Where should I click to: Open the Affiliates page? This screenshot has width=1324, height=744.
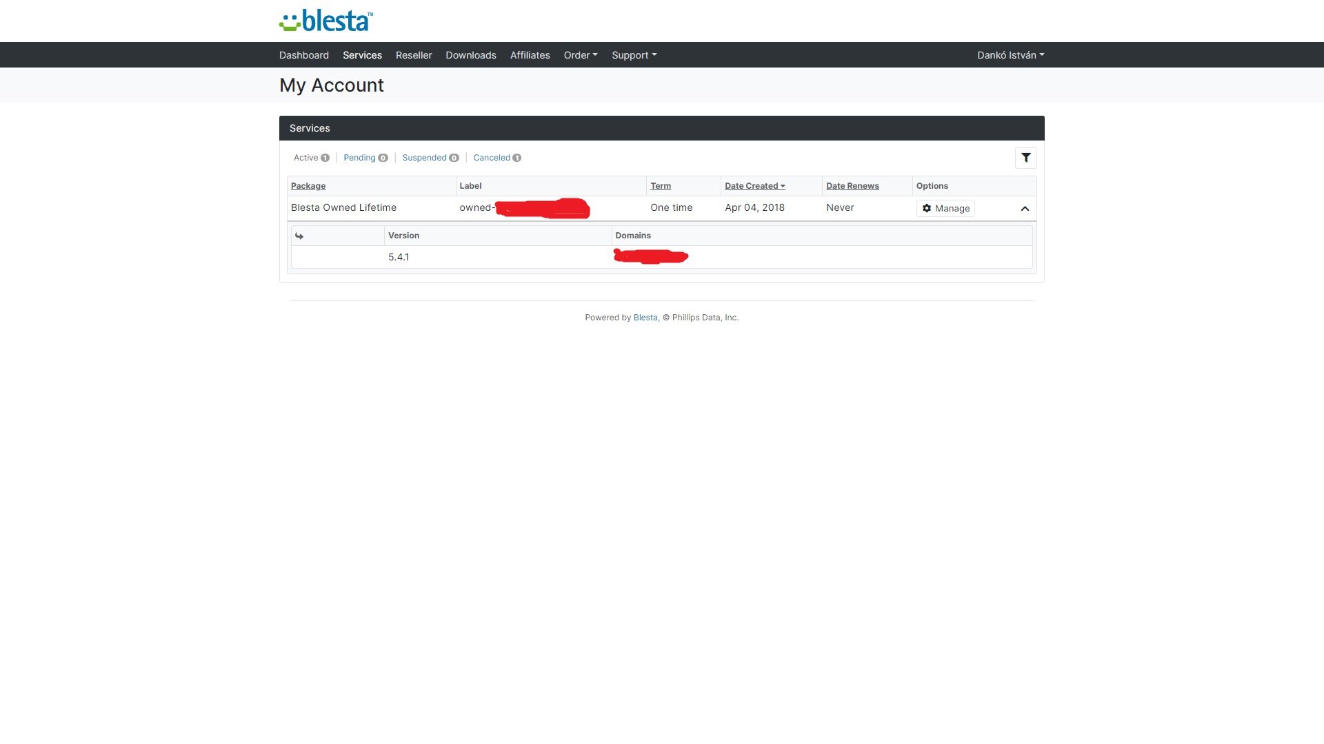tap(530, 55)
